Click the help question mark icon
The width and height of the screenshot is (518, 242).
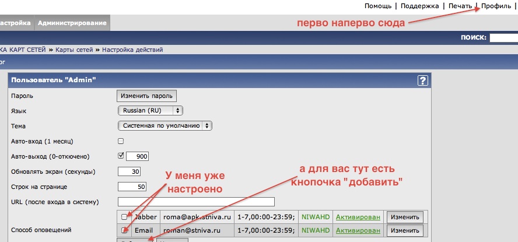pyautogui.click(x=423, y=81)
